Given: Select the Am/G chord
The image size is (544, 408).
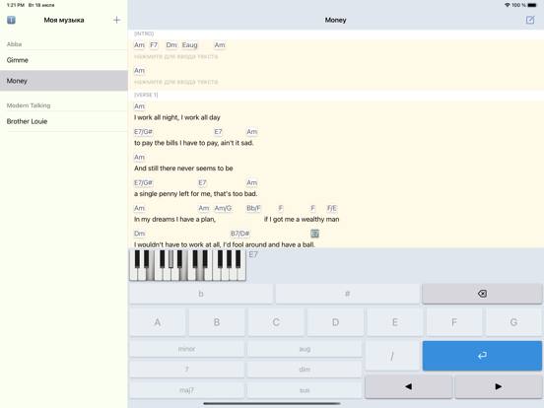Looking at the screenshot, I should (223, 208).
